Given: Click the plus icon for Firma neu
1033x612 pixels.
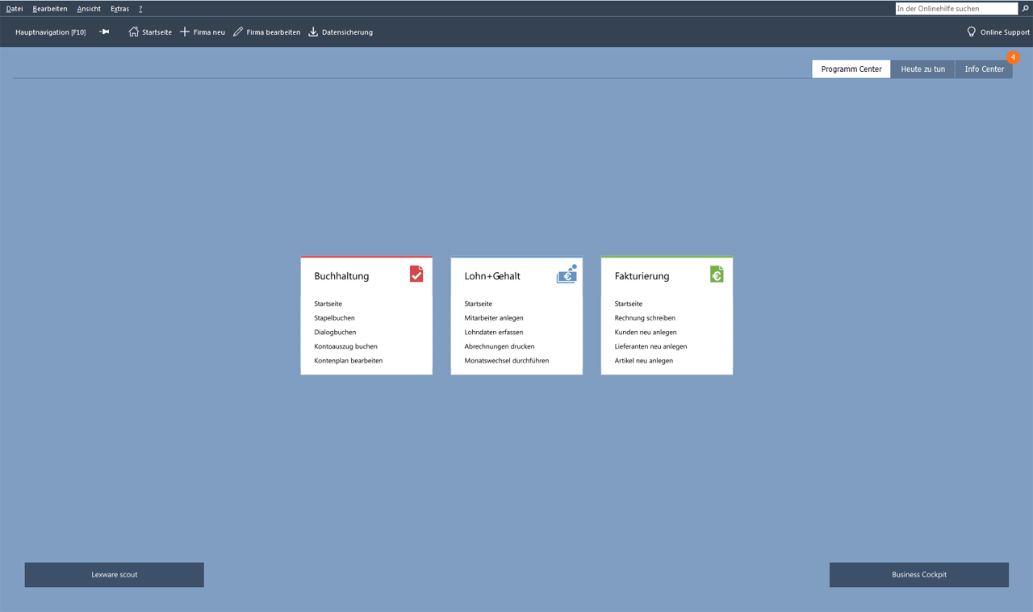Looking at the screenshot, I should tap(185, 32).
